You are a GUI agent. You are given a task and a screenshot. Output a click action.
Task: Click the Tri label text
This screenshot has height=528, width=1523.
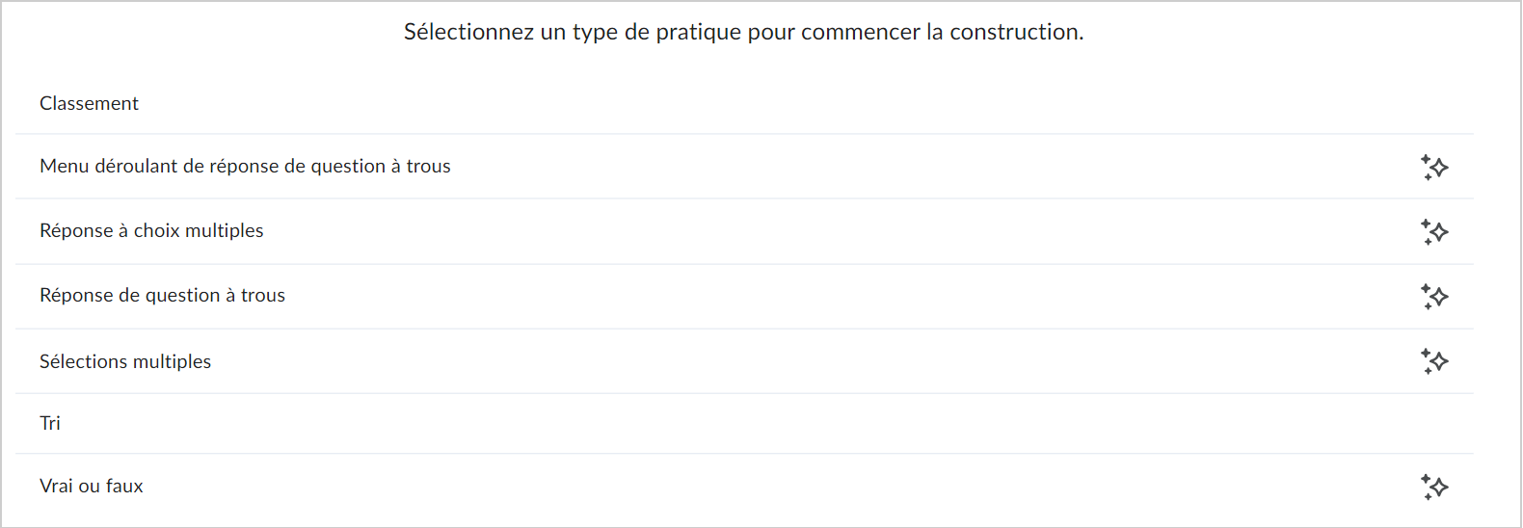[x=50, y=423]
